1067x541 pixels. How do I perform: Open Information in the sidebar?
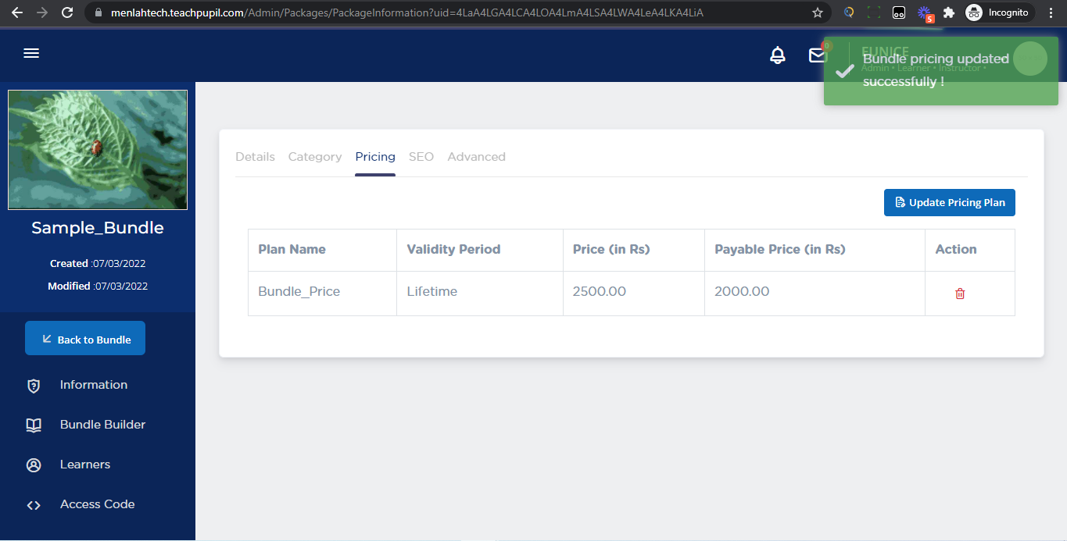(x=93, y=385)
